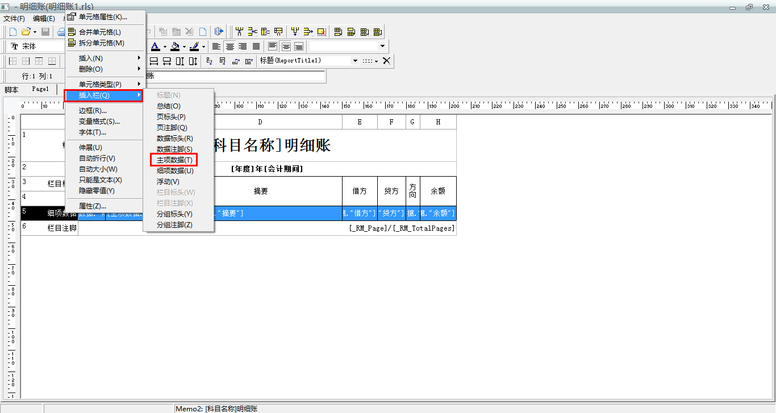This screenshot has height=413, width=776.
Task: Choose 字体(T)... menu entry
Action: pos(105,132)
